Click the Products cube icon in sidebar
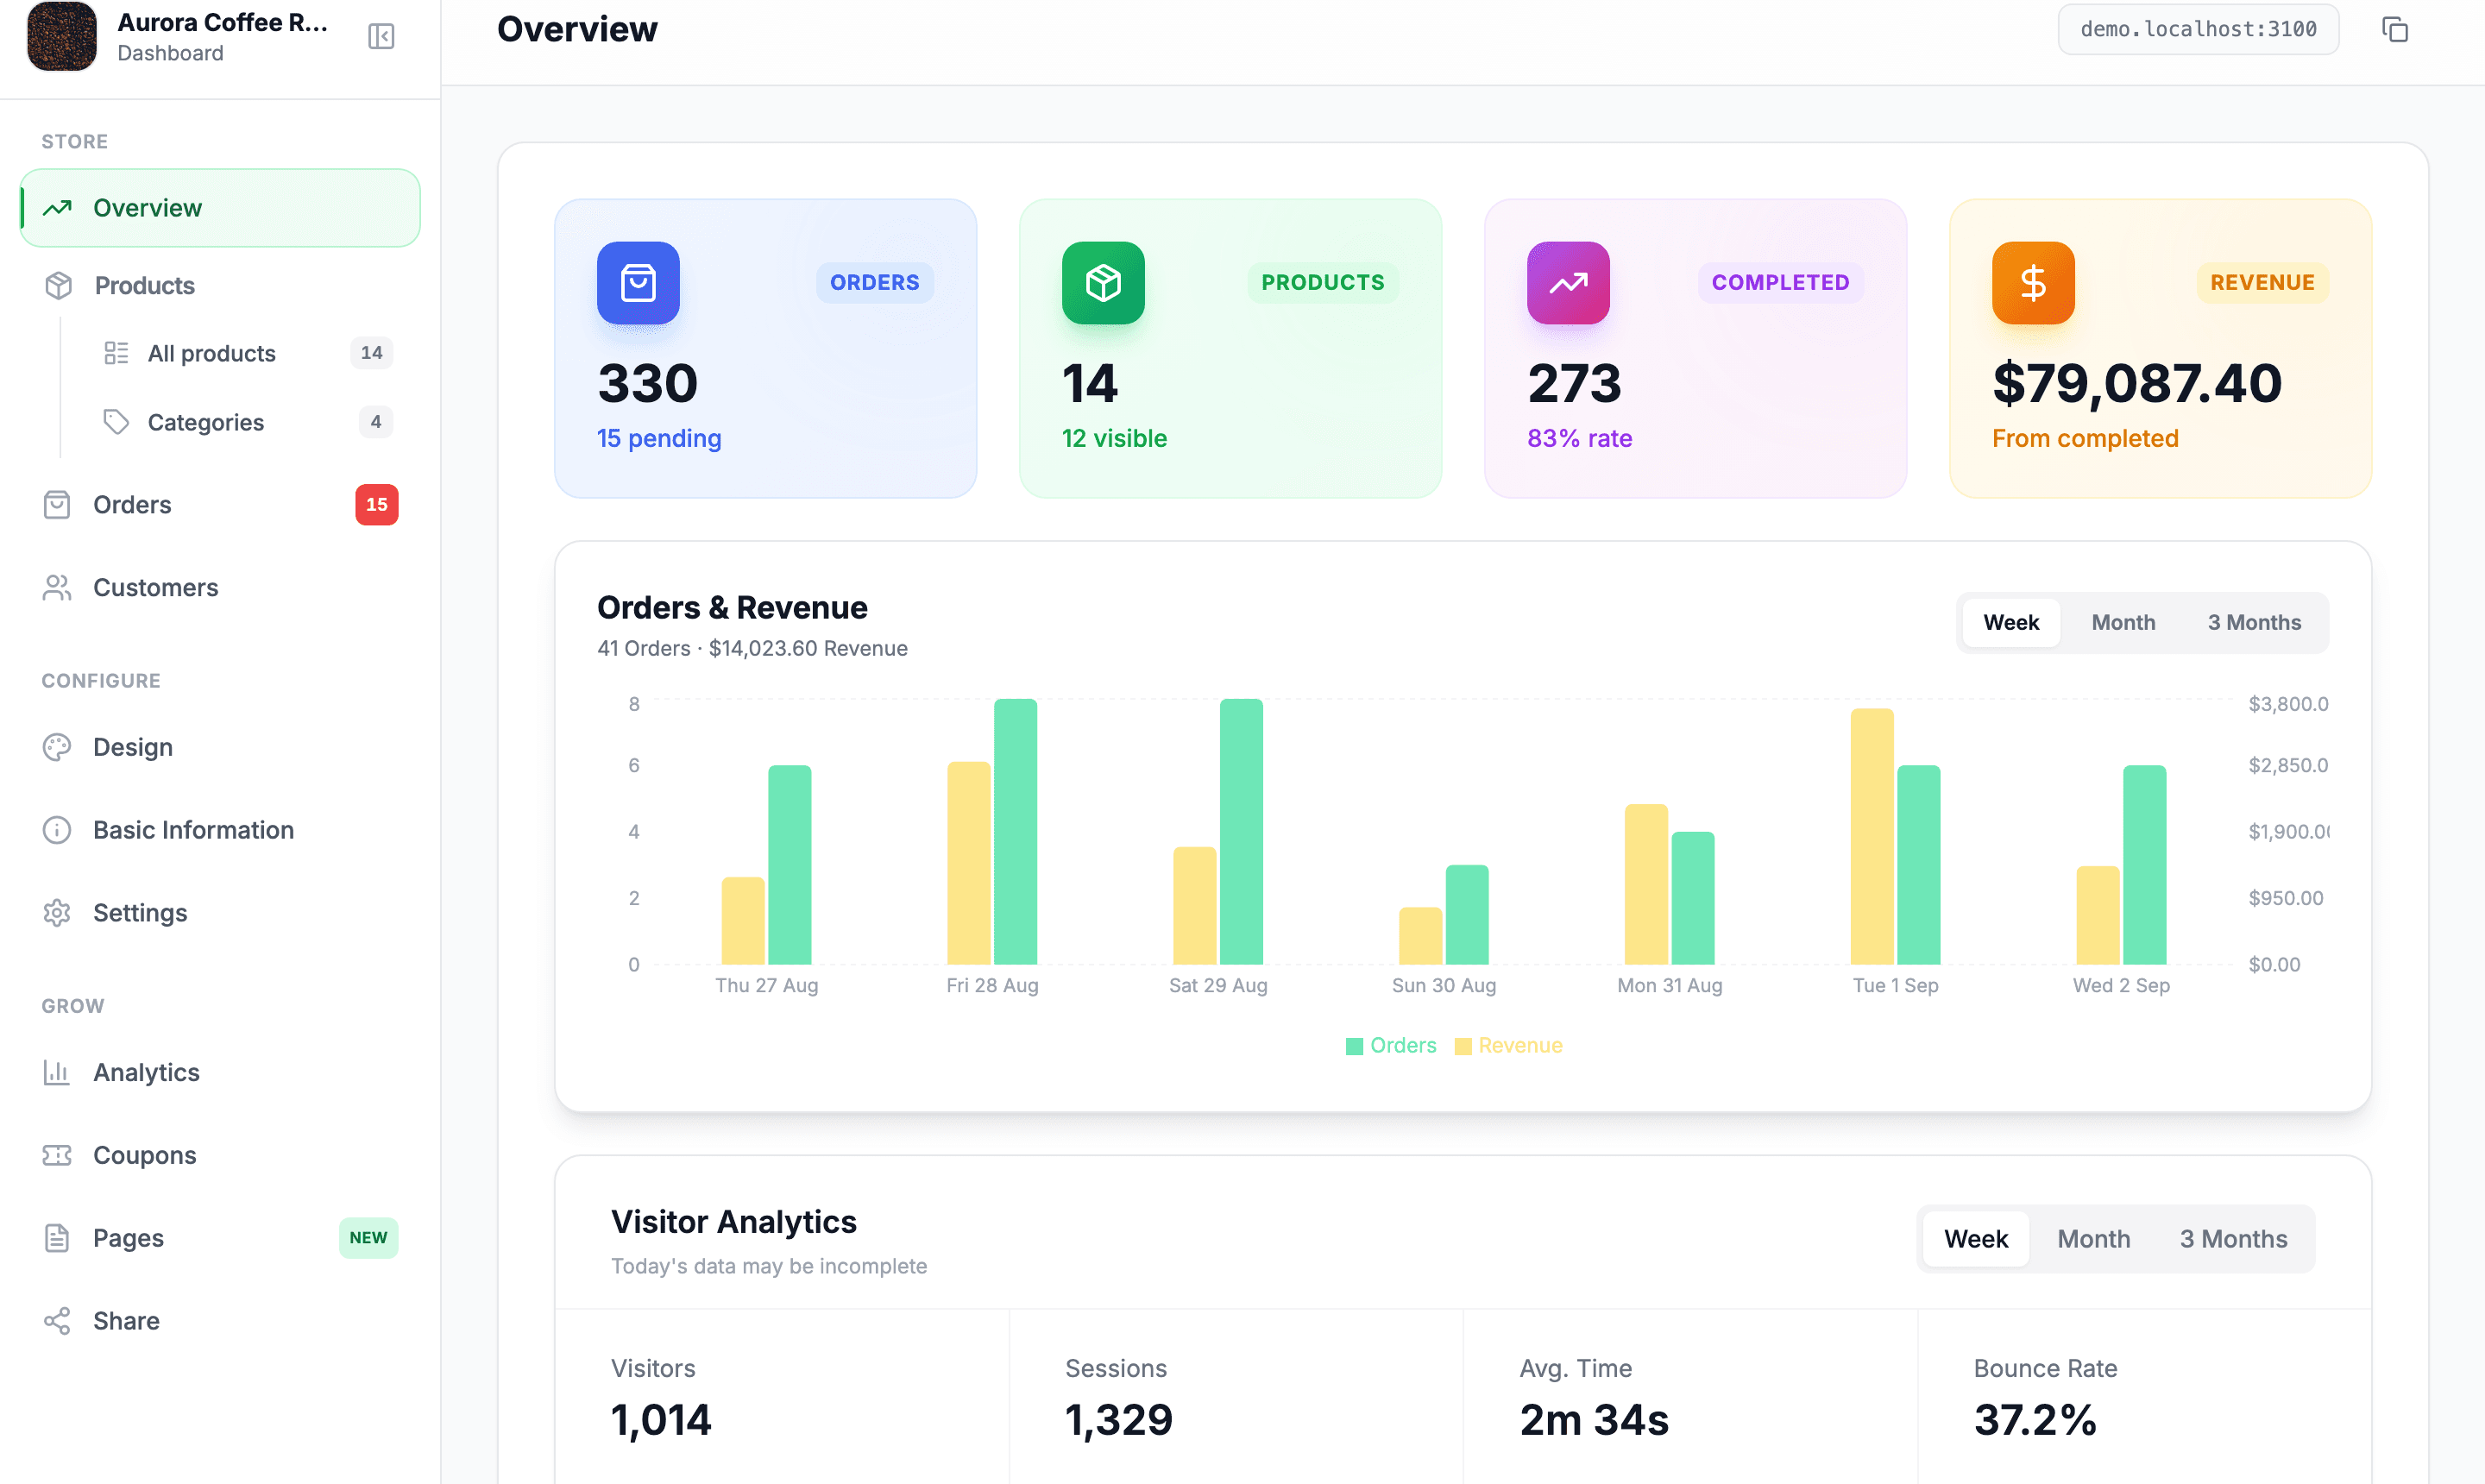 [x=58, y=285]
